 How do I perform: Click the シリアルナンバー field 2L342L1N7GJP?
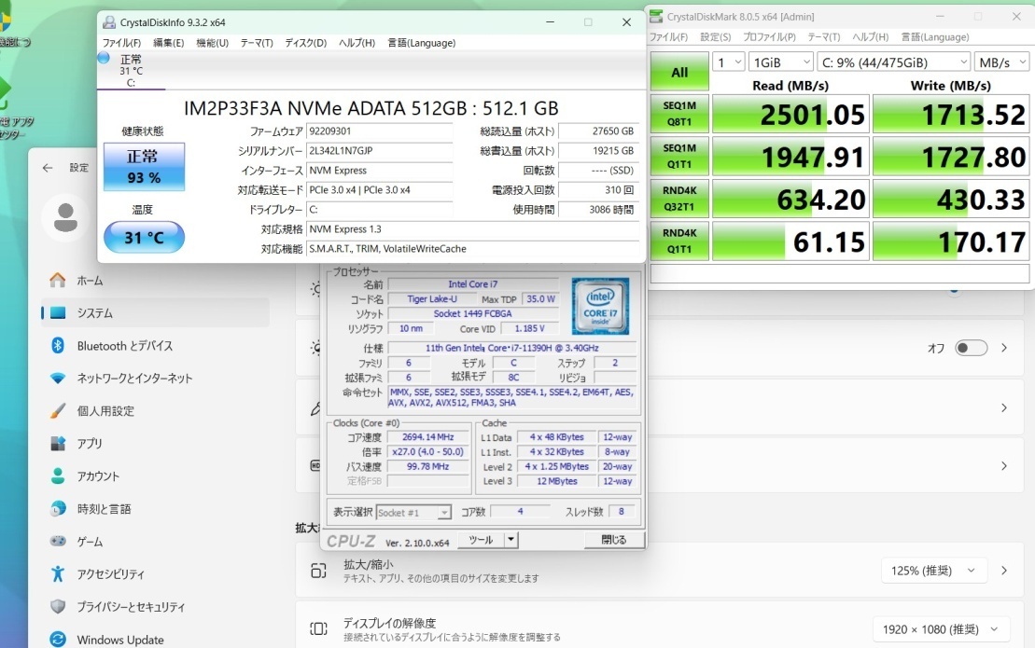click(380, 151)
